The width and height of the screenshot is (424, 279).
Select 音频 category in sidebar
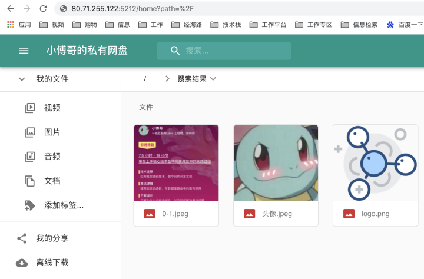point(52,157)
